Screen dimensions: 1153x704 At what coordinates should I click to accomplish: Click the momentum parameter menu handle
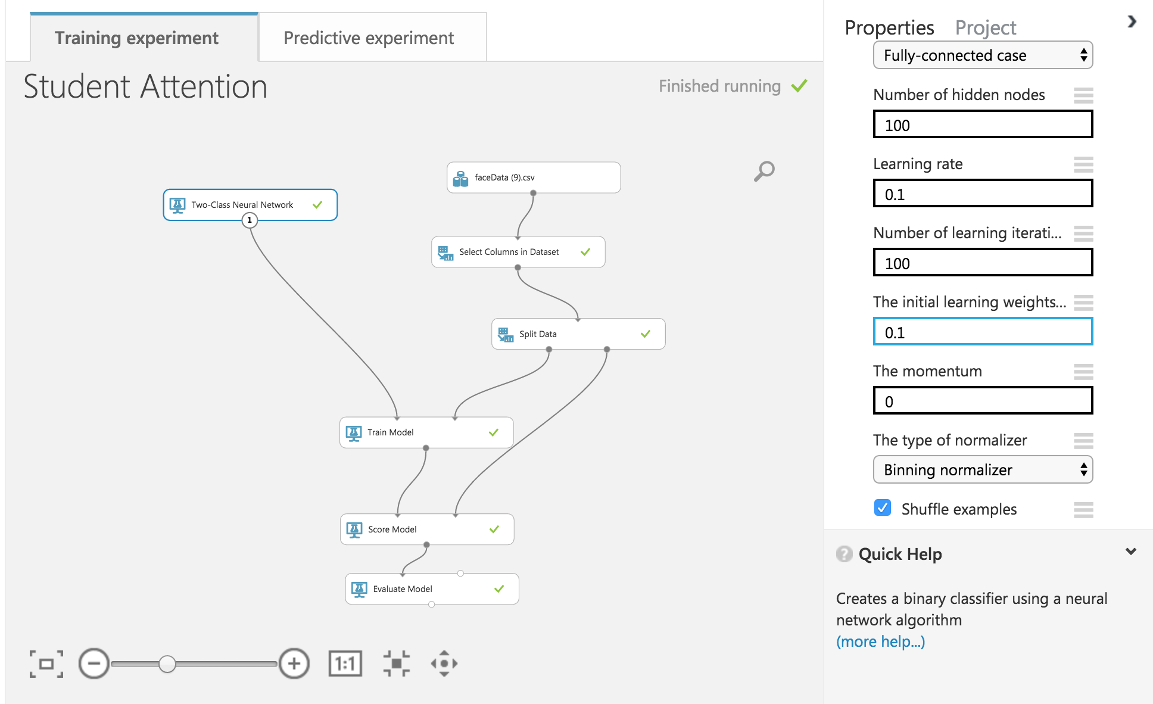coord(1083,372)
